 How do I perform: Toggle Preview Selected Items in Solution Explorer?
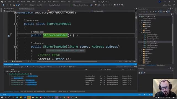coord(169,12)
